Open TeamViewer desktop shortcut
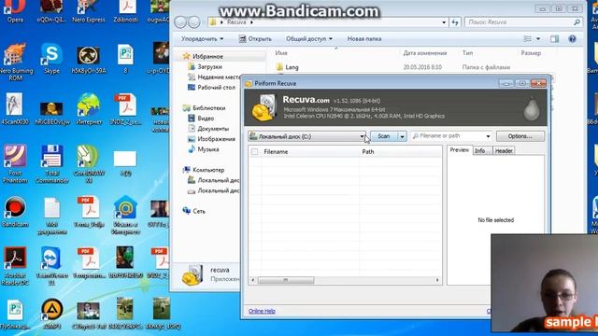598x336 pixels. 52,266
